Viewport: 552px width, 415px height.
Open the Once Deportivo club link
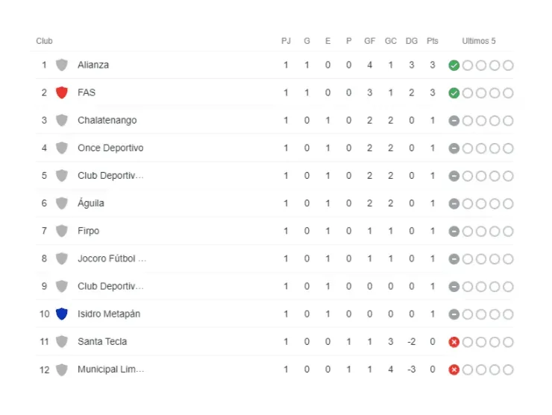[x=110, y=148]
